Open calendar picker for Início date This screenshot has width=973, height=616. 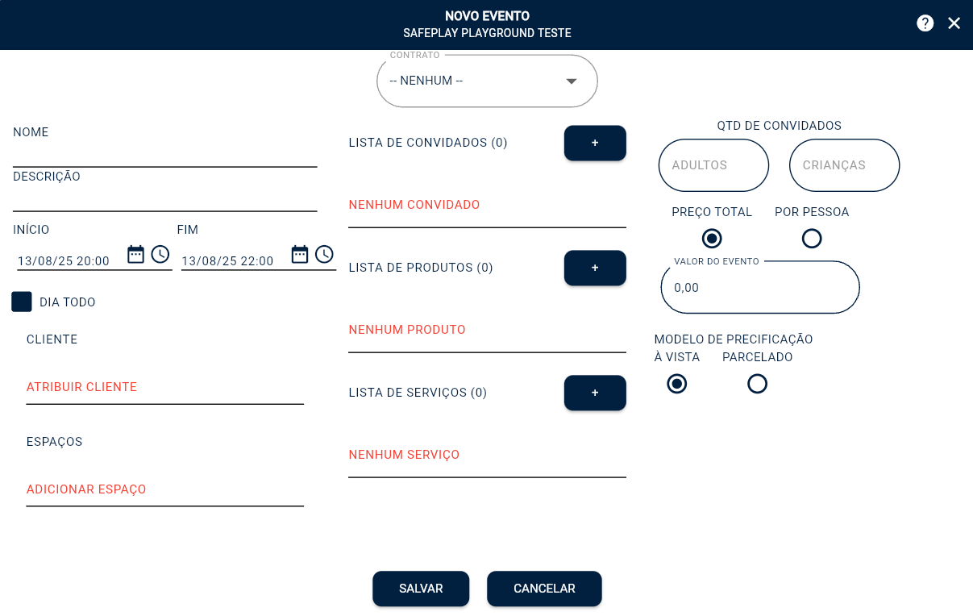135,255
